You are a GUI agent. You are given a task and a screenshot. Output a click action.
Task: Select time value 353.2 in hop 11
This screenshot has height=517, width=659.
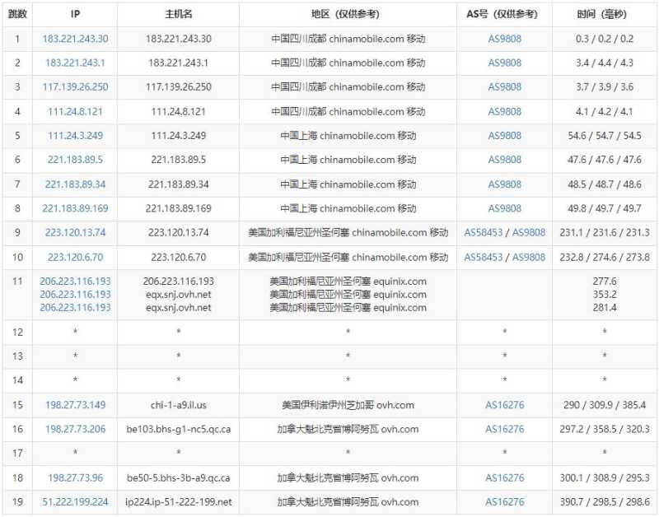(x=605, y=295)
